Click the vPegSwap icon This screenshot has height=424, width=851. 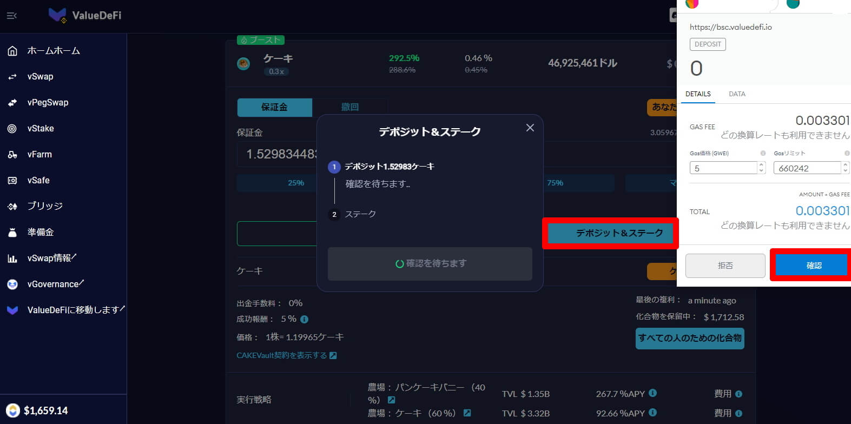(x=12, y=103)
